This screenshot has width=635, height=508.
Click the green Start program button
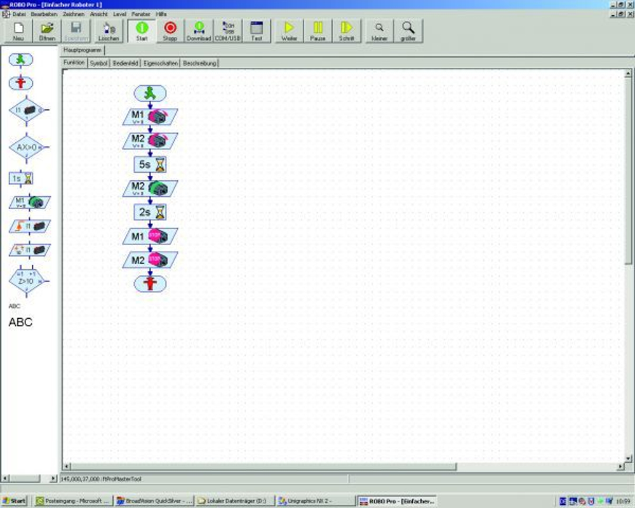click(142, 30)
